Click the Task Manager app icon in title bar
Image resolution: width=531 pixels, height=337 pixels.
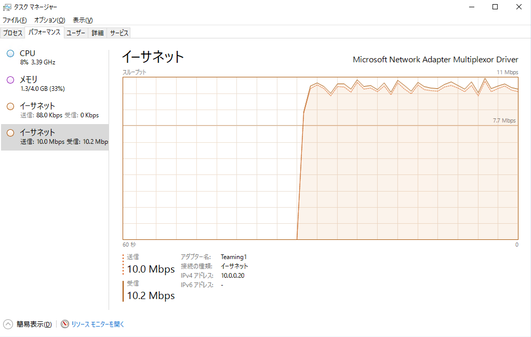(7, 7)
